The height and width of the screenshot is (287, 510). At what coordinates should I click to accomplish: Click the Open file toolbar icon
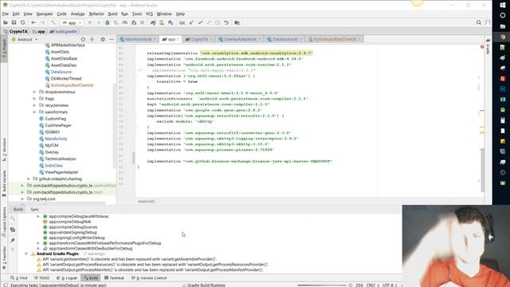click(x=6, y=22)
